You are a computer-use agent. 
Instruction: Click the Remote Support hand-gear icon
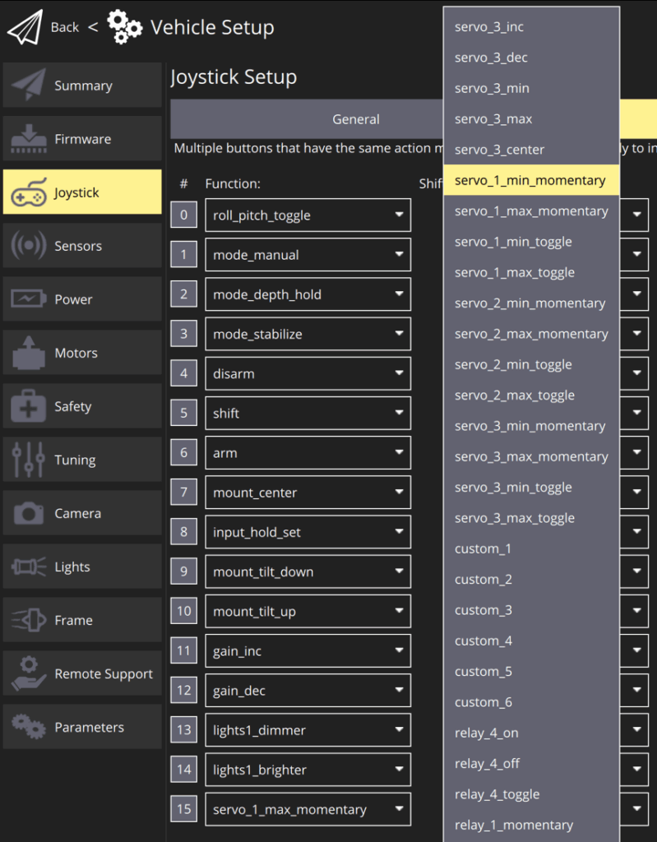[x=29, y=673]
